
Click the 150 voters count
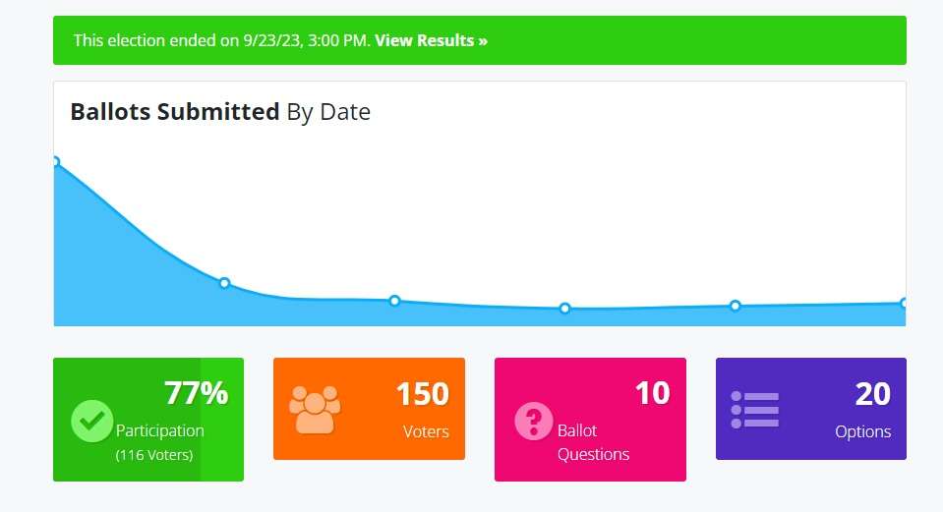422,394
